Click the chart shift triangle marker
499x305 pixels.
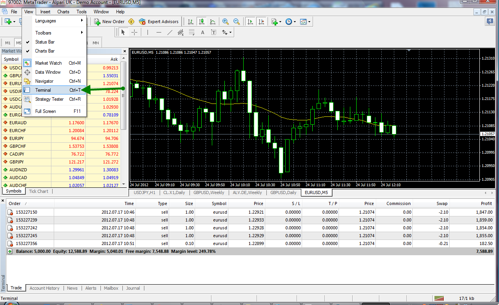coord(409,51)
